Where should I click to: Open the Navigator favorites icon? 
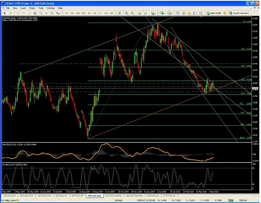click(x=189, y=13)
